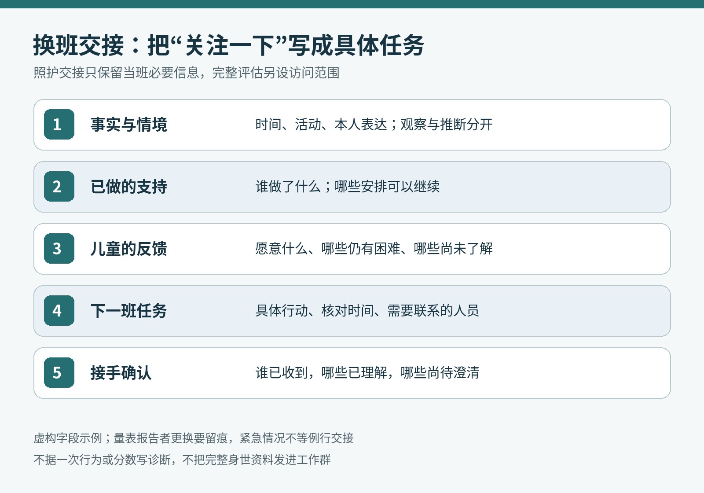Click the footnote starting with 虚构字段示例
The width and height of the screenshot is (704, 493).
click(x=194, y=438)
